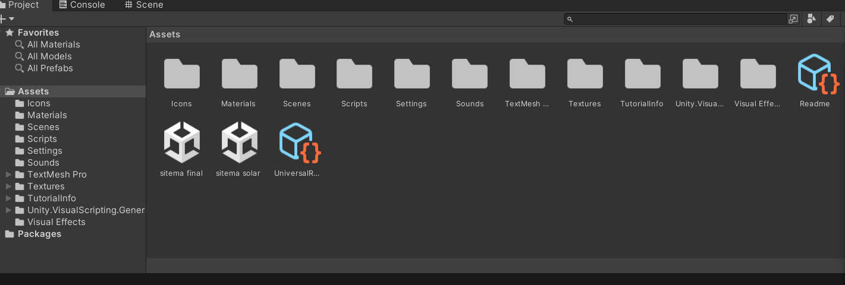Open the Materials folder thumbnail in Assets grid
This screenshot has height=285, width=845.
pos(239,74)
